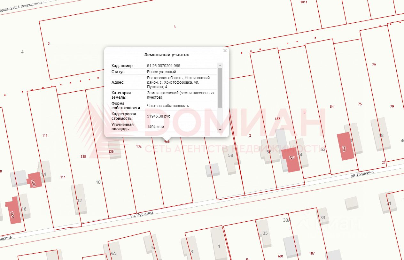Click the Уточненная площадь label
This screenshot has height=260, width=404.
(123, 127)
